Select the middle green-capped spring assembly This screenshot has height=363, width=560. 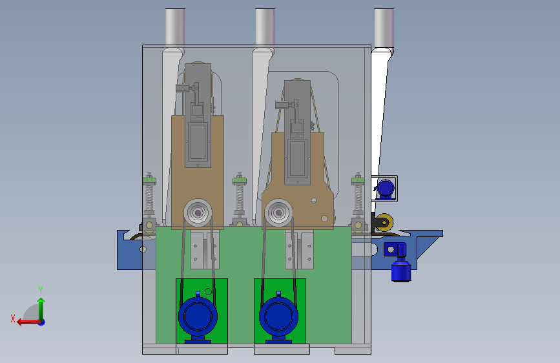239,200
